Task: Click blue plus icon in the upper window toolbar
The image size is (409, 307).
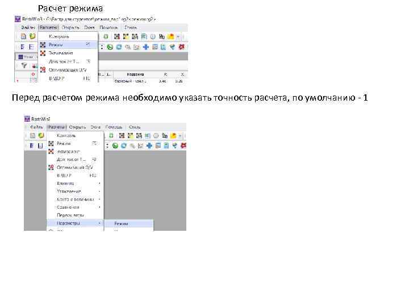Action: click(146, 47)
